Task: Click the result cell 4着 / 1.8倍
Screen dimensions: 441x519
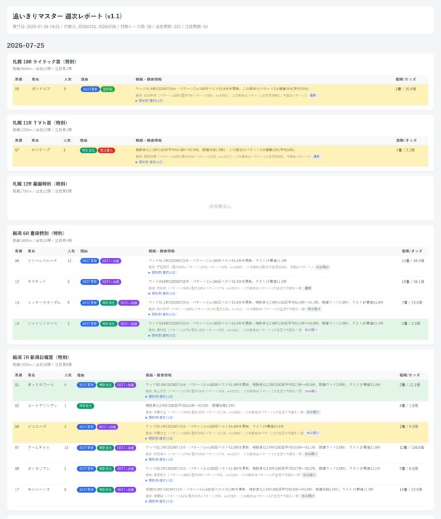Action: 409,406
